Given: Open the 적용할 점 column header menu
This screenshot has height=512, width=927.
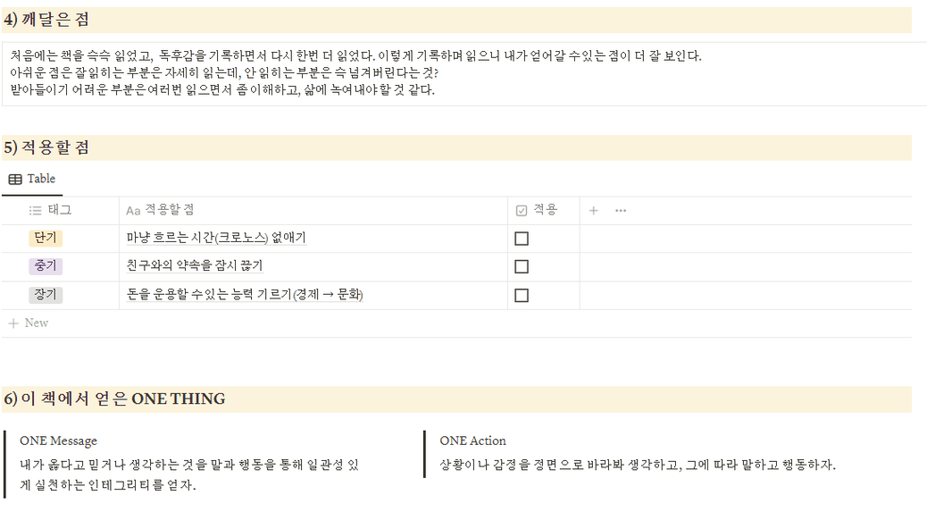Looking at the screenshot, I should [x=313, y=211].
